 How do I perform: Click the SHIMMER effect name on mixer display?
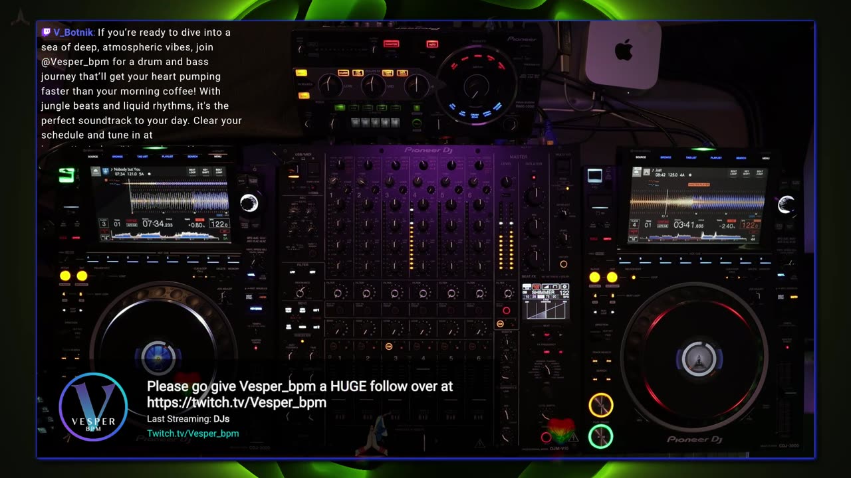click(543, 292)
